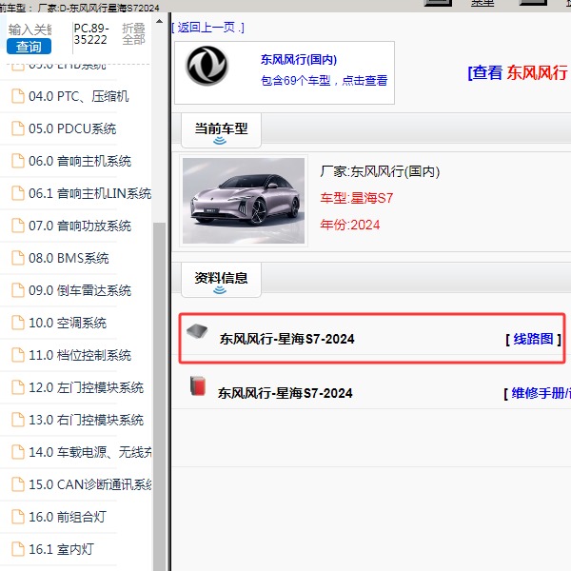
Task: Click gray book icon of wiring diagram row
Action: tap(197, 331)
